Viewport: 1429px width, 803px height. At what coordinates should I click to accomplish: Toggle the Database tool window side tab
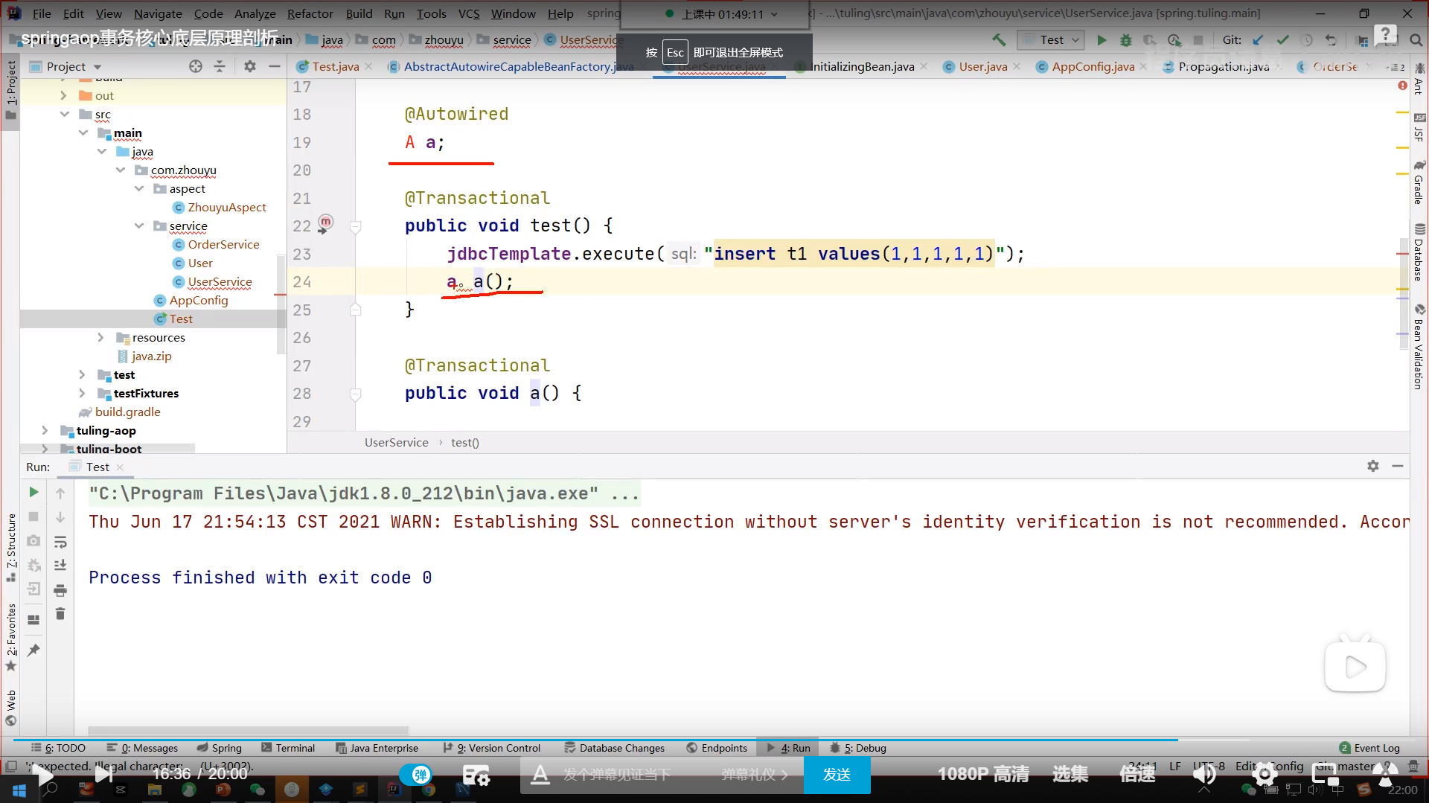[1419, 253]
